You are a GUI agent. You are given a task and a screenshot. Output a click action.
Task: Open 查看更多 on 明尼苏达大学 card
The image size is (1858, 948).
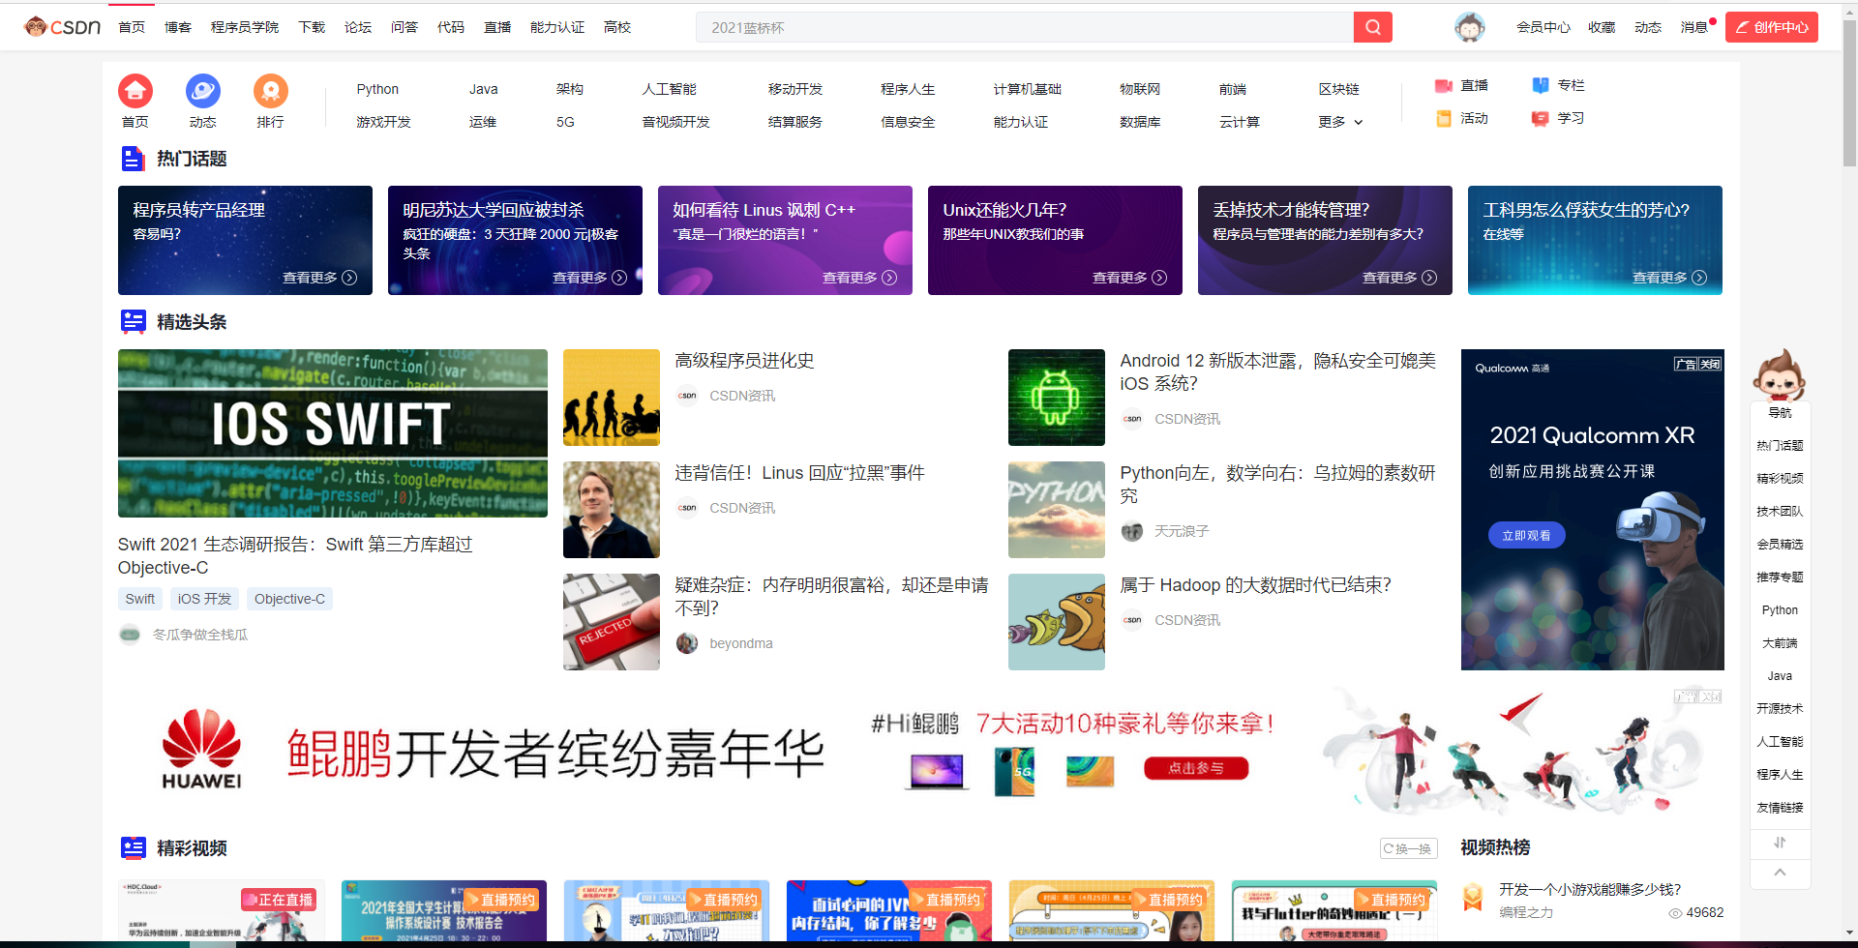pos(589,278)
